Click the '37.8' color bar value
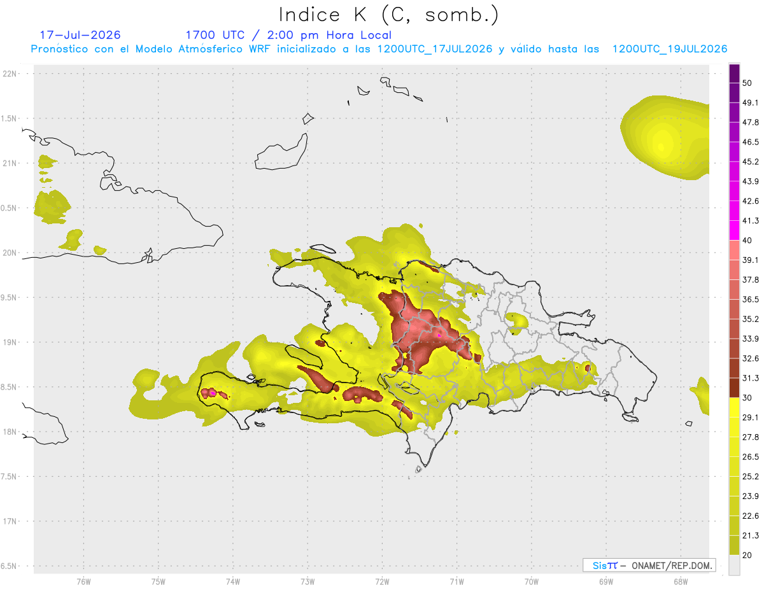This screenshot has height=590, width=764. [751, 279]
